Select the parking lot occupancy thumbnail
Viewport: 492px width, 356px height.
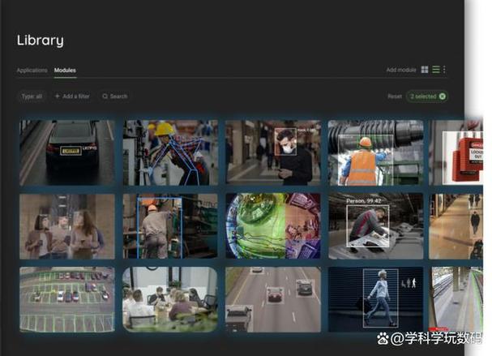click(x=66, y=298)
